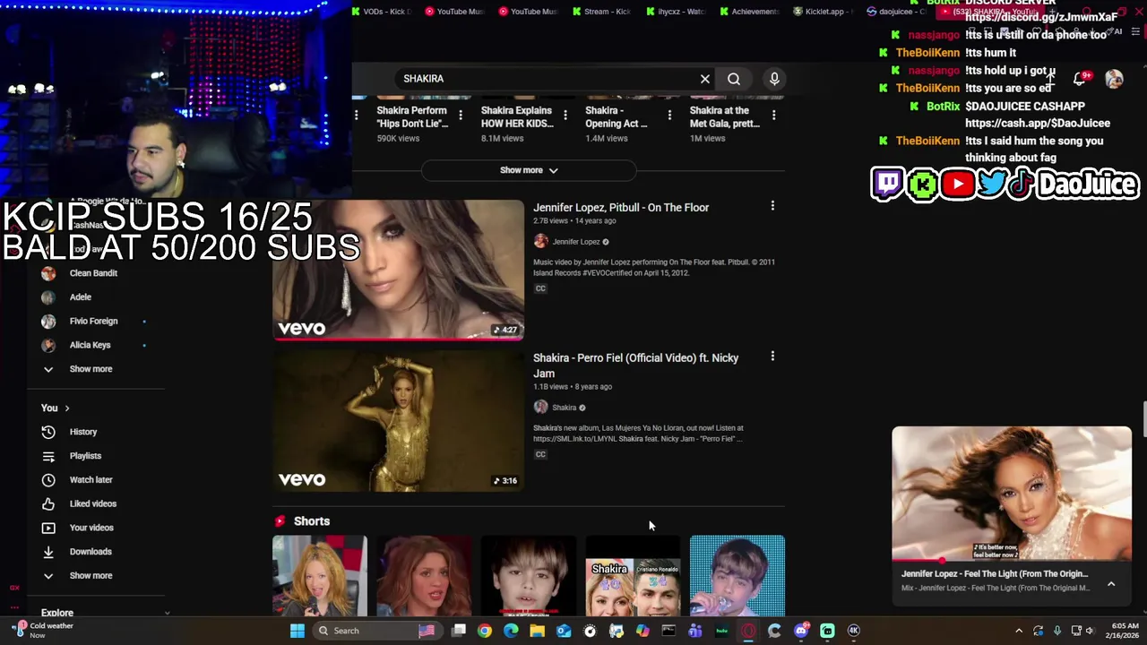1147x645 pixels.
Task: Open Outlook from taskbar
Action: coord(564,631)
